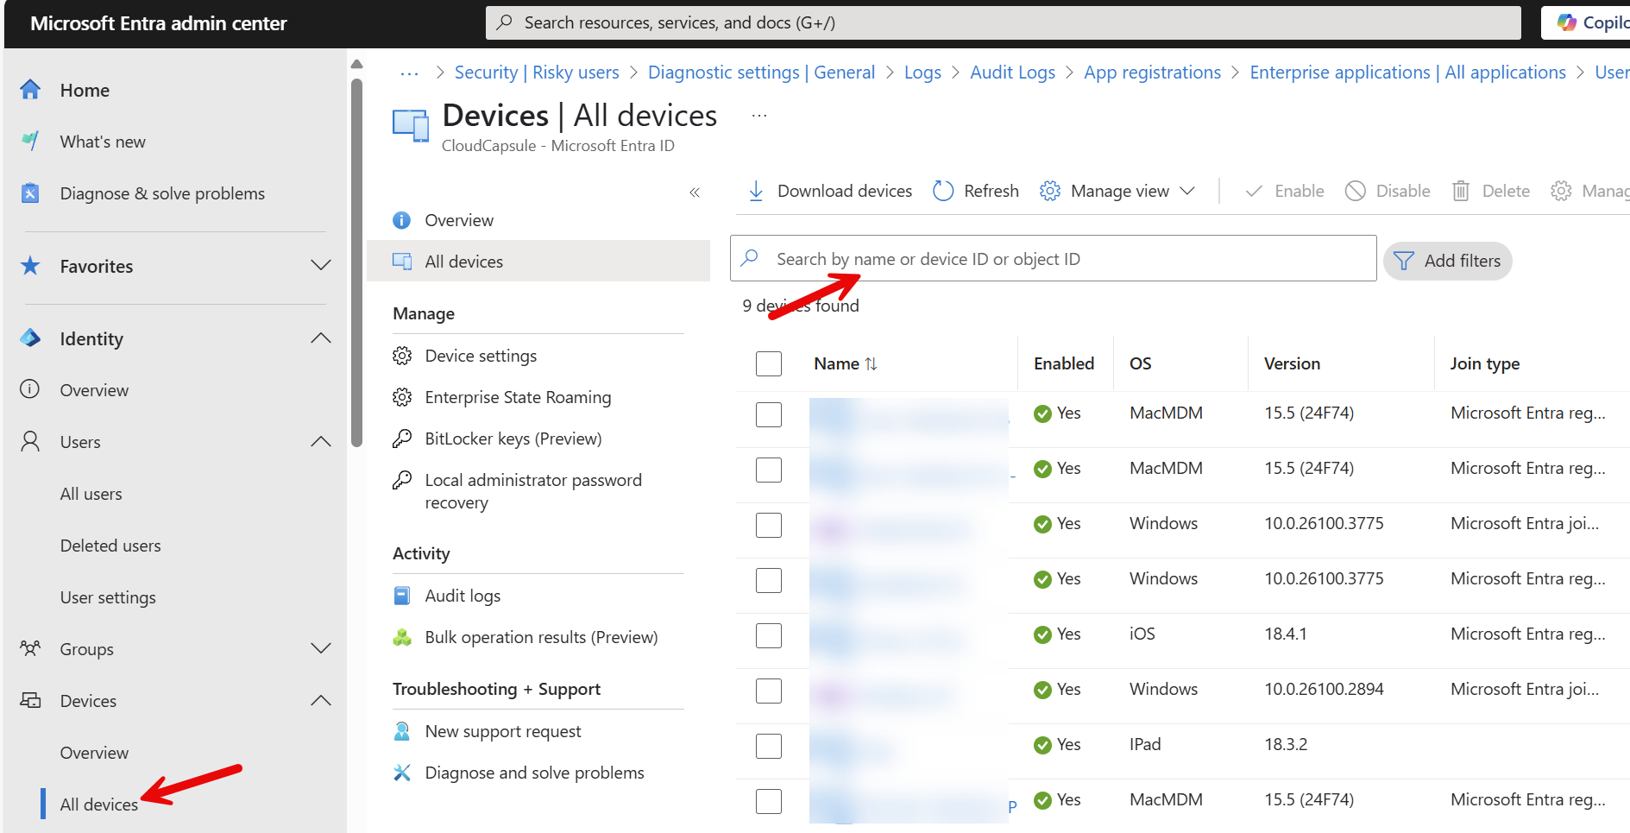
Task: Click the Download devices arrow icon
Action: click(756, 191)
